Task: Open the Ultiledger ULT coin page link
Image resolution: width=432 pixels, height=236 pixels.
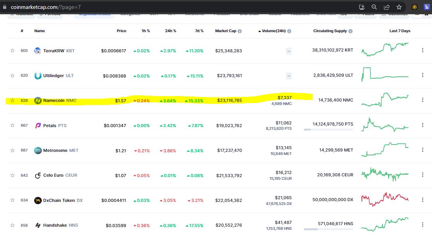Action: [59, 76]
